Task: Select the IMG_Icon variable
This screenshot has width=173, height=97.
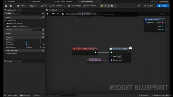Action: [9, 42]
